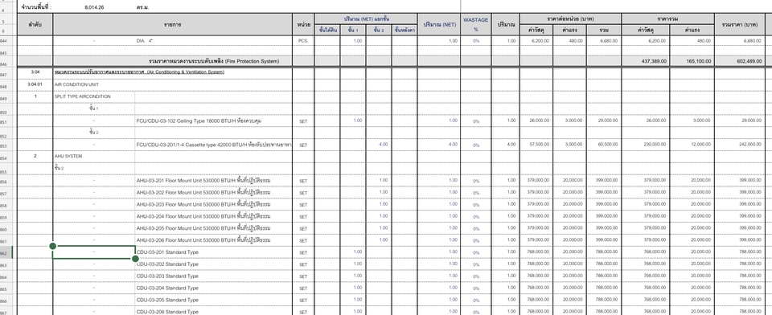This screenshot has width=772, height=315.
Task: Click the AHU-03-204 Floor Mount Unit item
Action: (x=203, y=216)
